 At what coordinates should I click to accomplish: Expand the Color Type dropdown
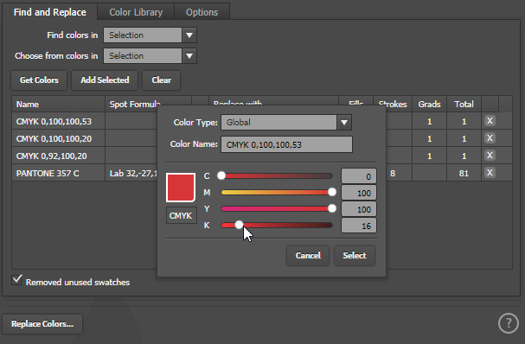pos(344,123)
